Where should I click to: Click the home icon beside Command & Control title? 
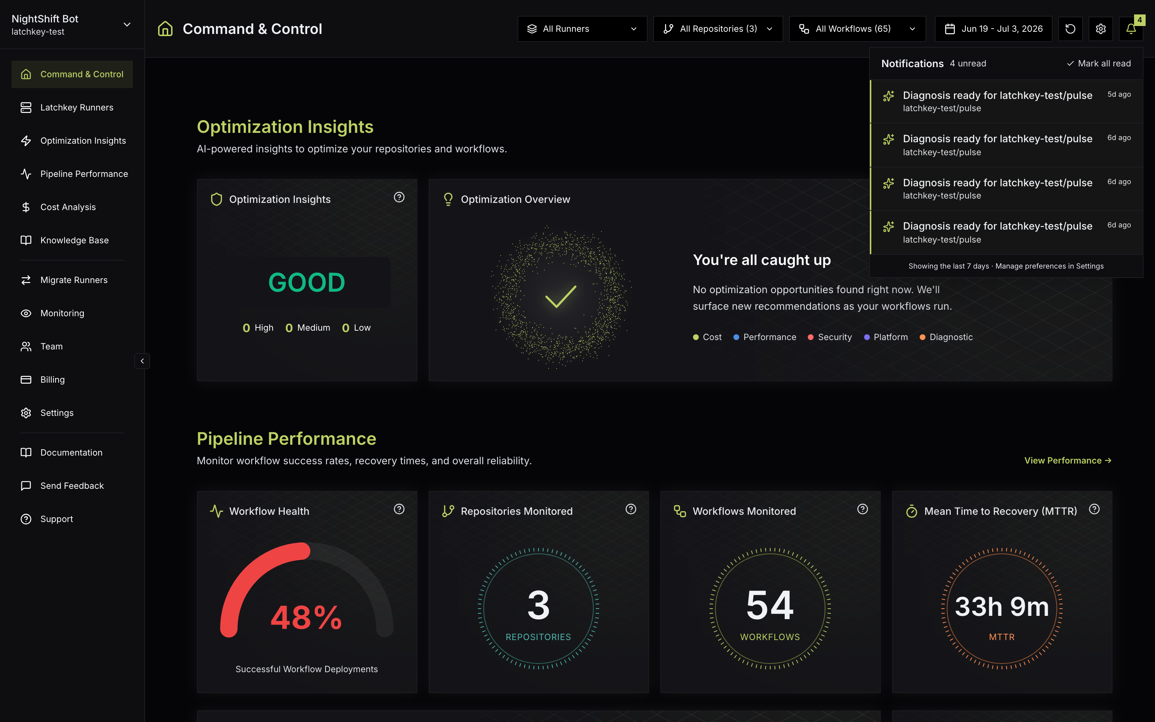[x=165, y=29]
